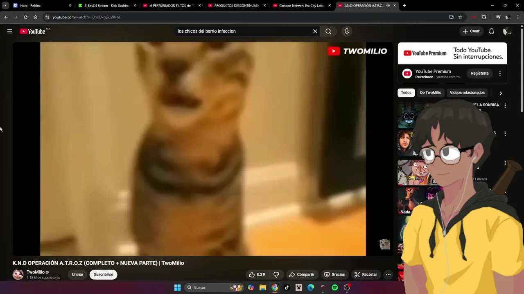This screenshot has height=294, width=524.
Task: Click Regístrate on YouTube Premium ad
Action: click(480, 73)
